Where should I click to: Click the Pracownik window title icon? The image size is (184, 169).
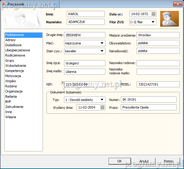pos(4,4)
